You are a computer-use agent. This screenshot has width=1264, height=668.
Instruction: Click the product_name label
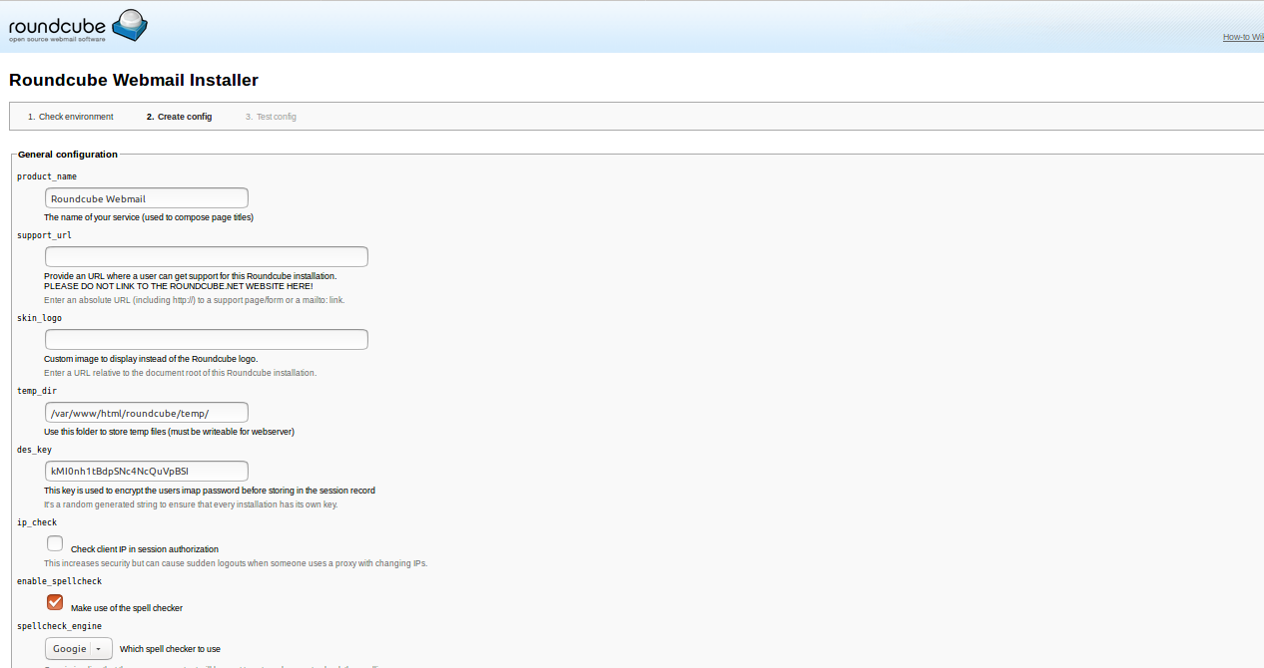tap(47, 176)
